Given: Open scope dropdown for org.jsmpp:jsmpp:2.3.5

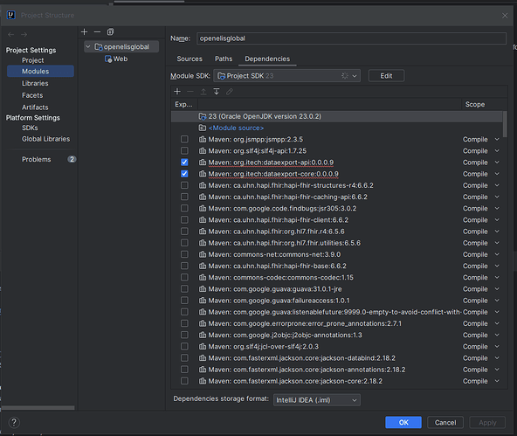Looking at the screenshot, I should click(x=497, y=140).
